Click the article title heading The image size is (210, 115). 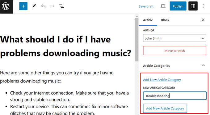pos(65,46)
